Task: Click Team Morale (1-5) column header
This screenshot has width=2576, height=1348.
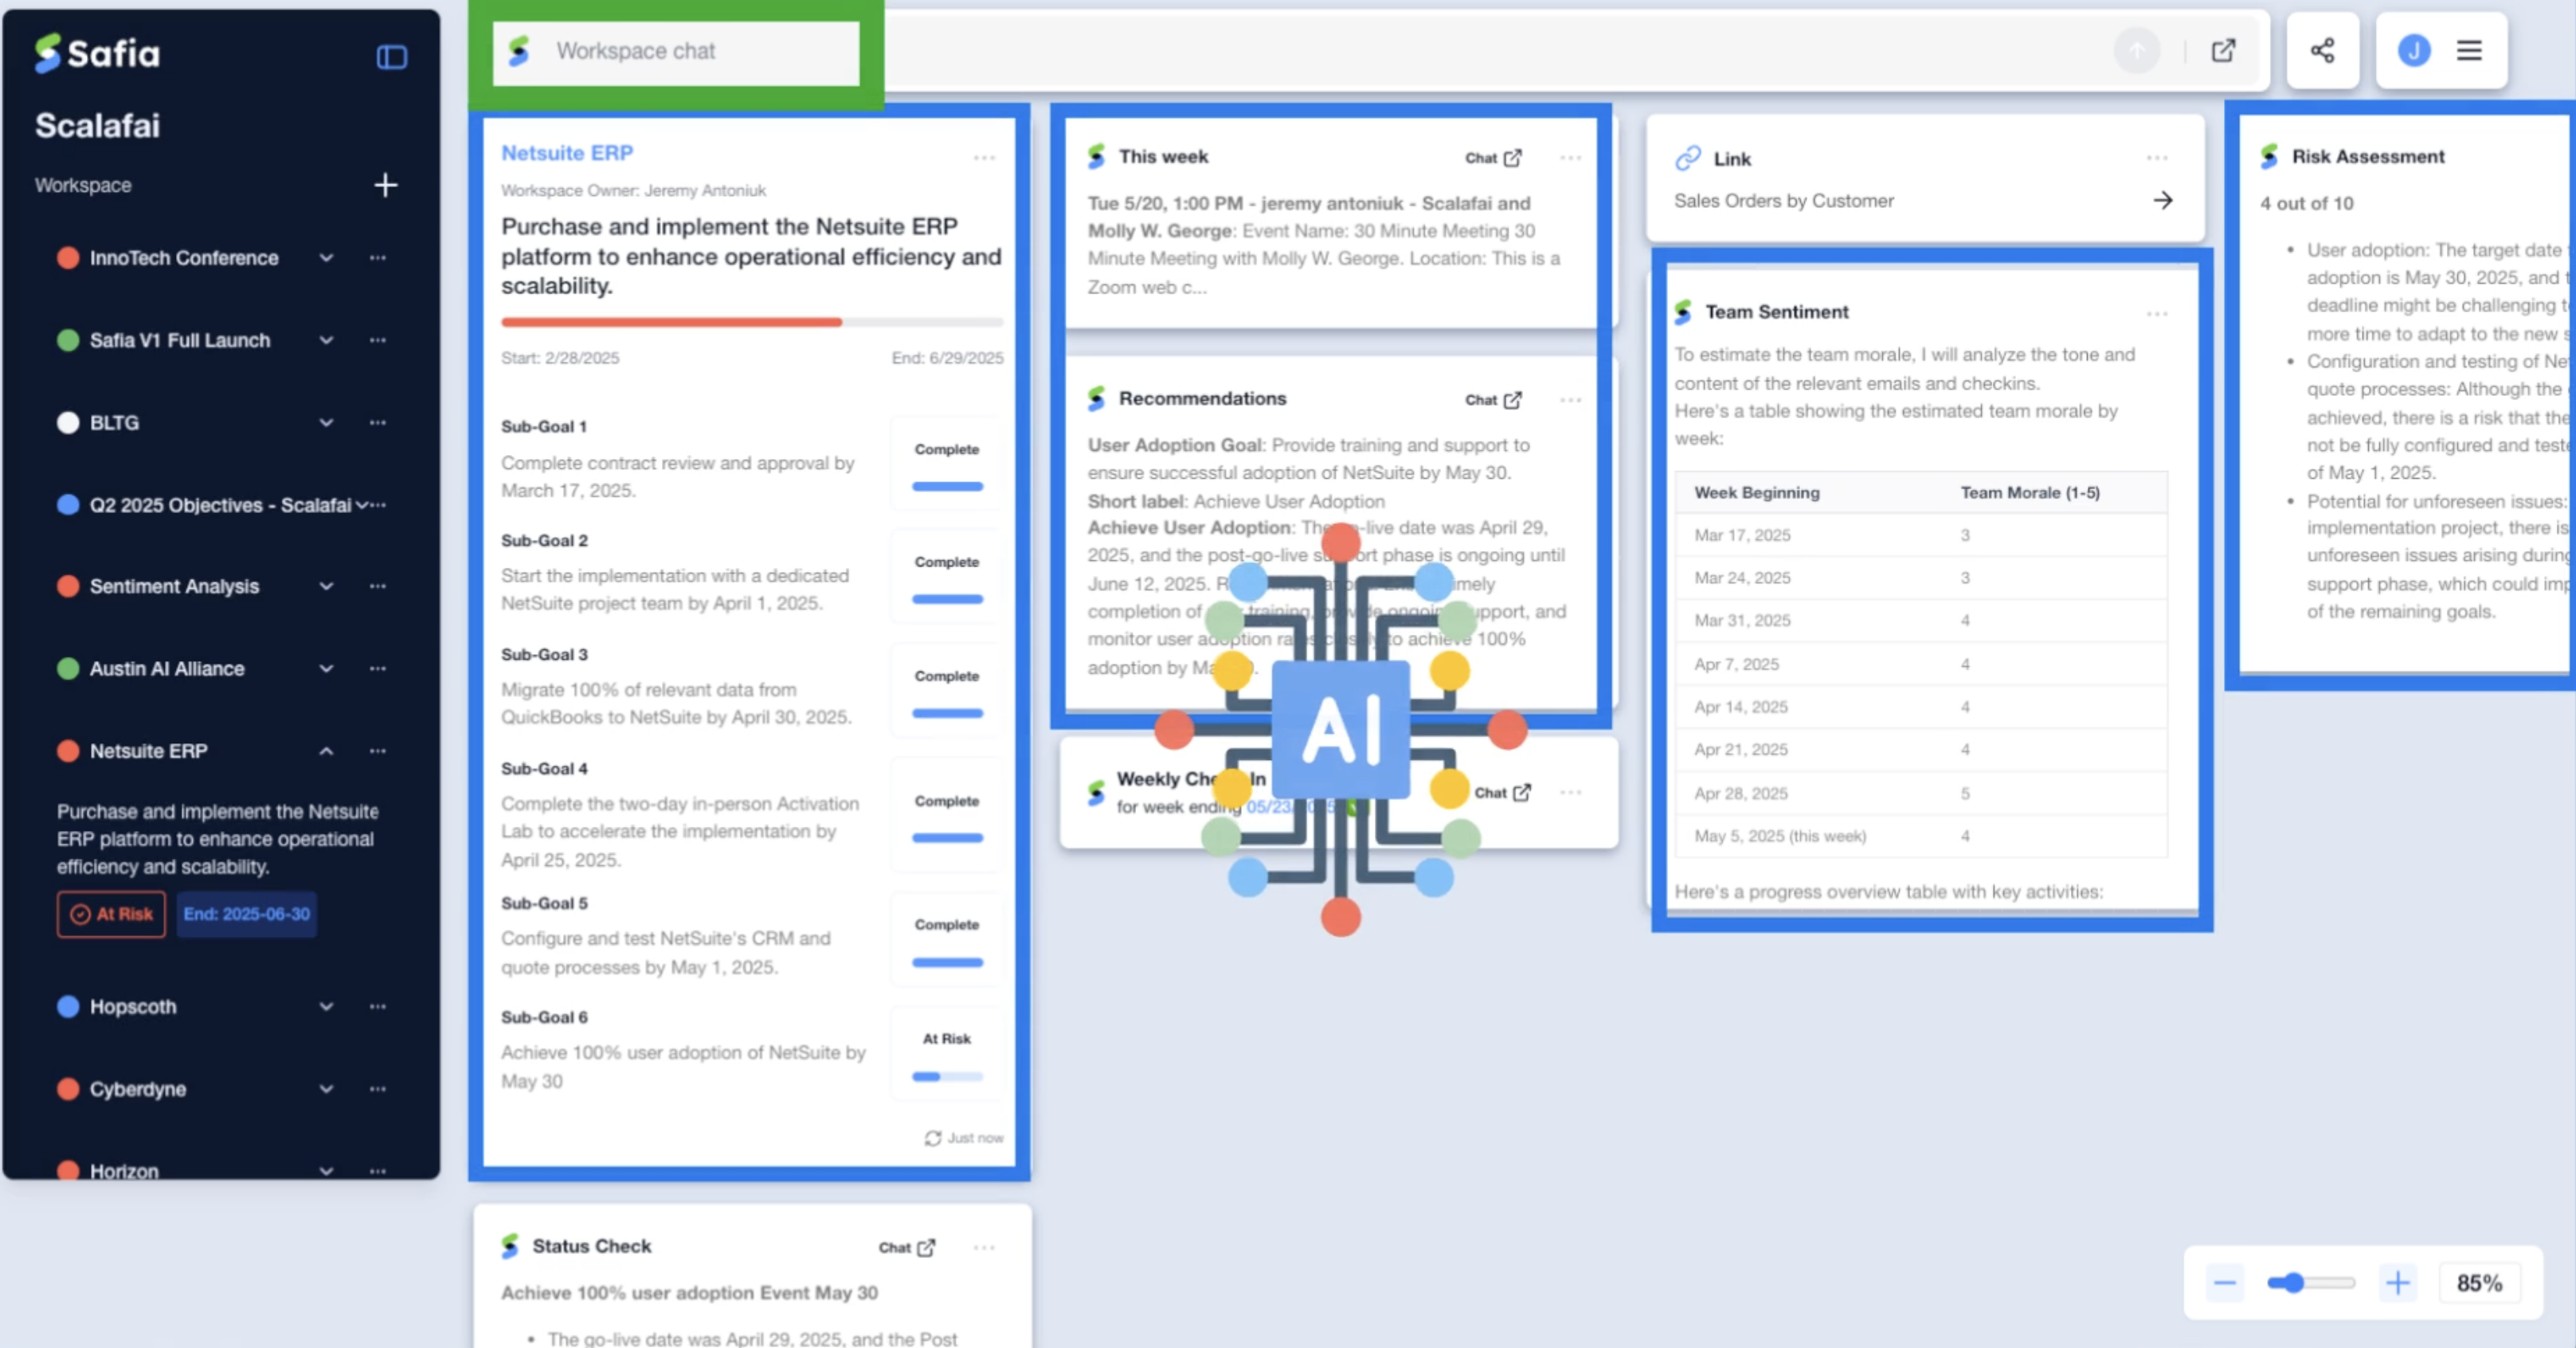Action: click(2030, 493)
